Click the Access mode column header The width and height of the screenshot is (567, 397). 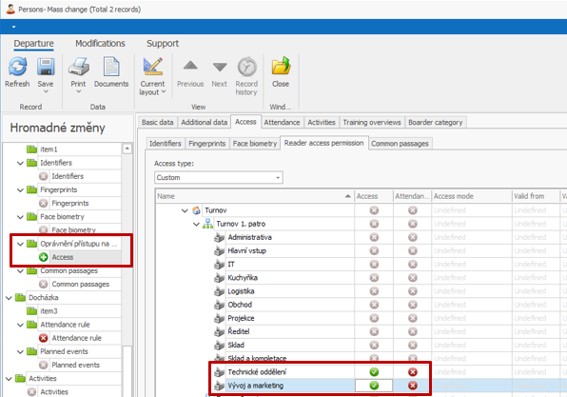(x=471, y=196)
